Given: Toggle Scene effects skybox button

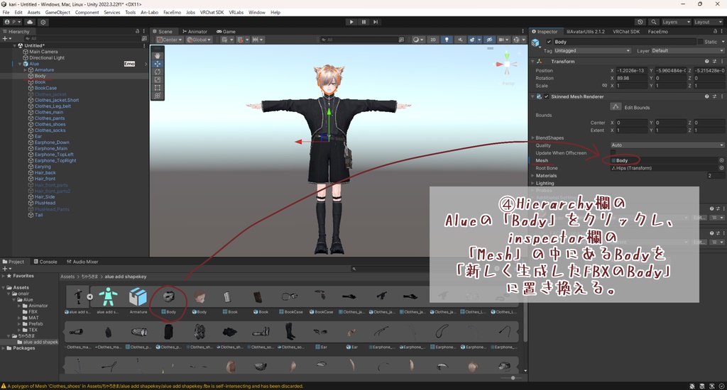Looking at the screenshot, I should click(x=472, y=40).
